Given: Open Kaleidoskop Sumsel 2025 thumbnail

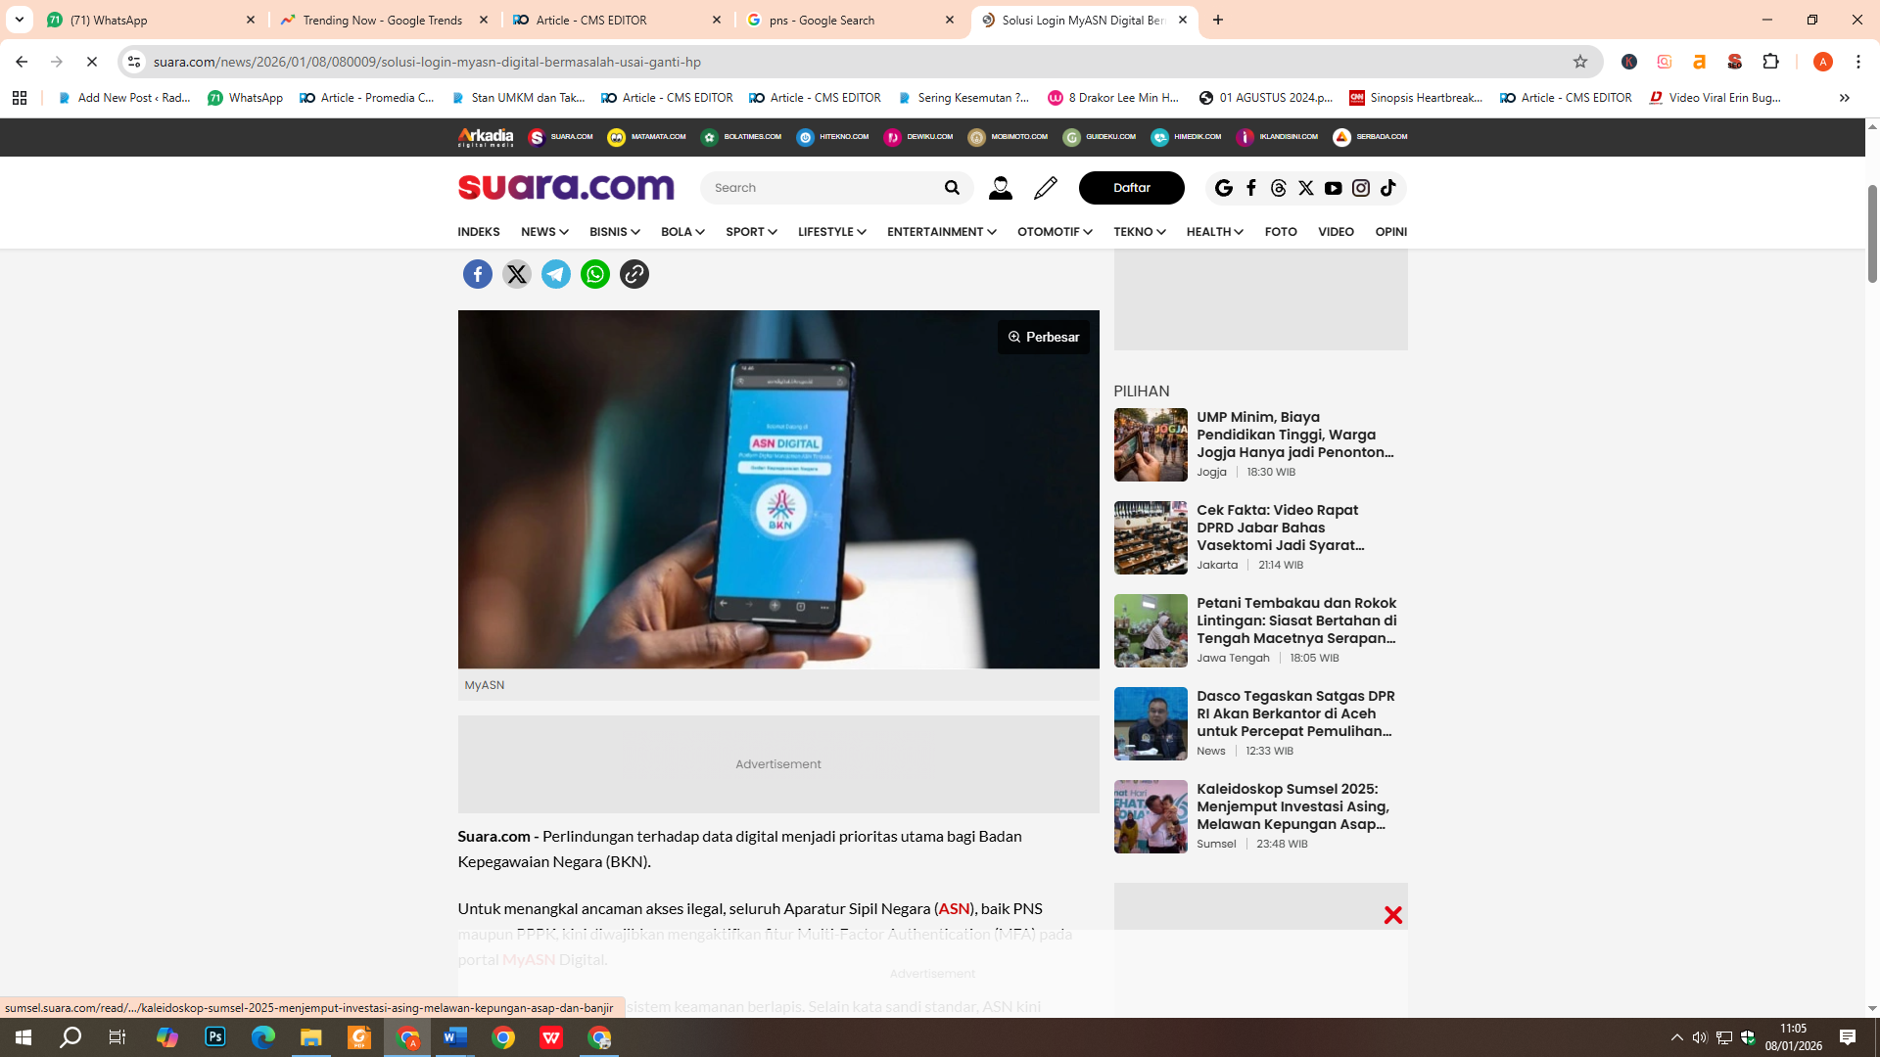Looking at the screenshot, I should coord(1151,817).
